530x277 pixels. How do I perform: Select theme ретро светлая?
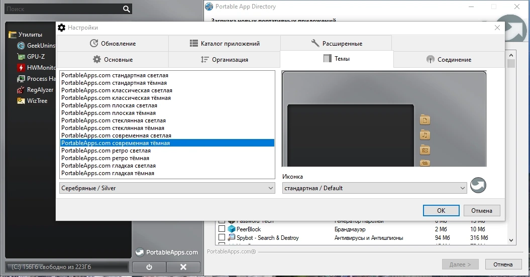pos(167,151)
